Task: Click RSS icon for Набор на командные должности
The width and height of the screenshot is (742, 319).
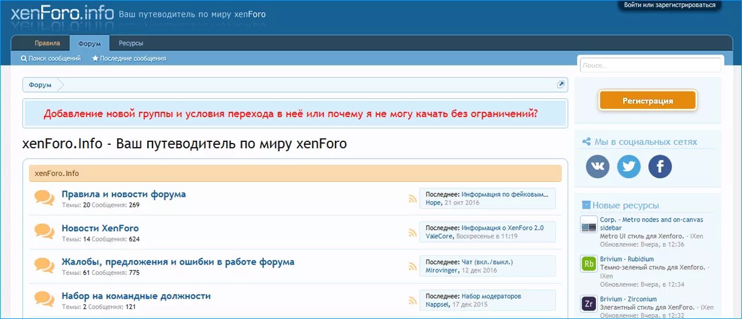Action: pos(412,300)
